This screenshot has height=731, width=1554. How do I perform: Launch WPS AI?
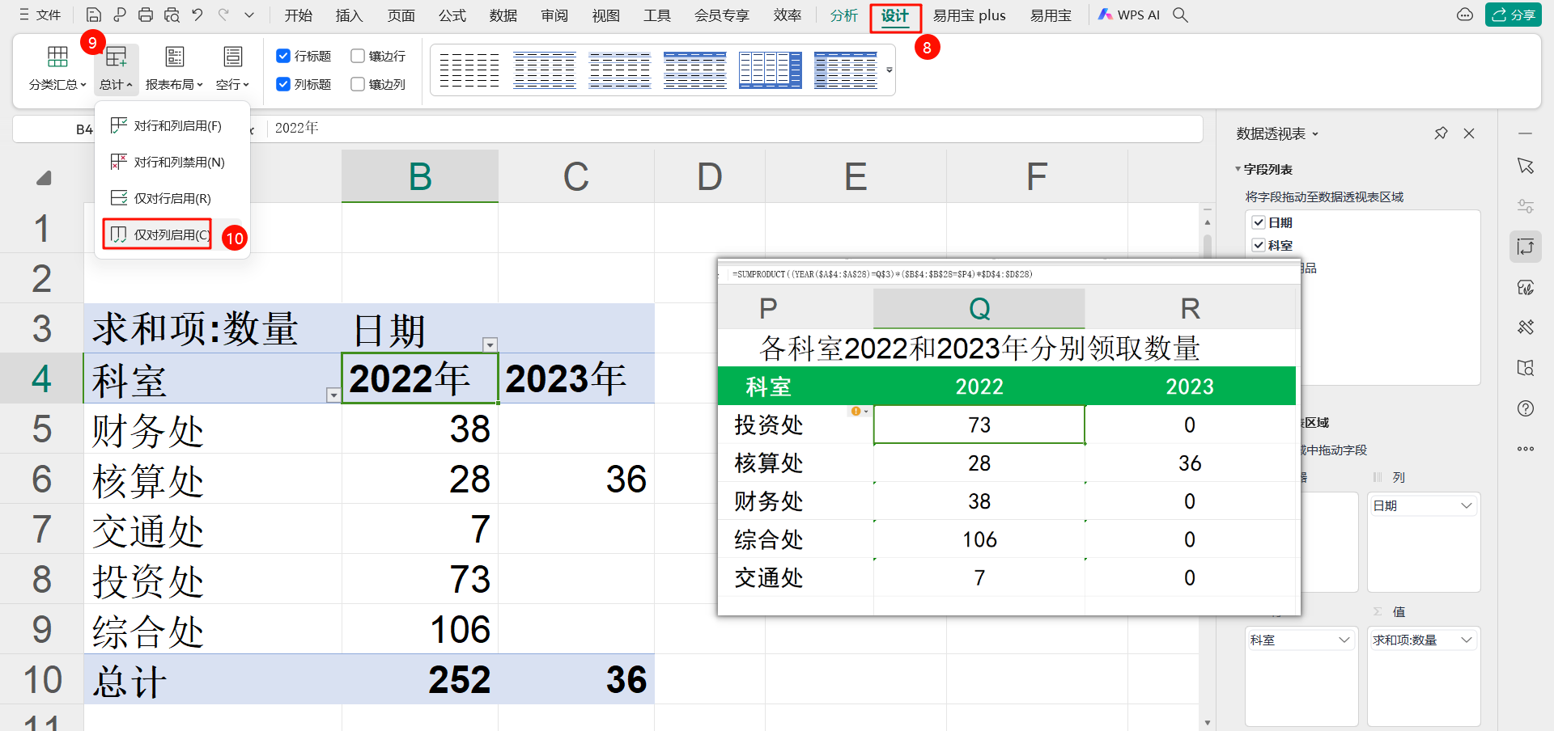[x=1129, y=15]
